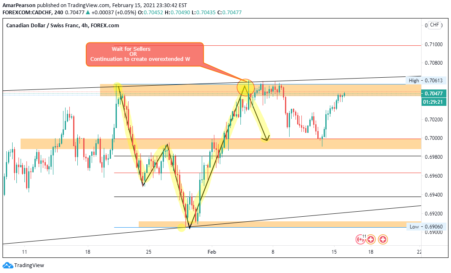Click the 0.69400 price axis label

coord(434,195)
